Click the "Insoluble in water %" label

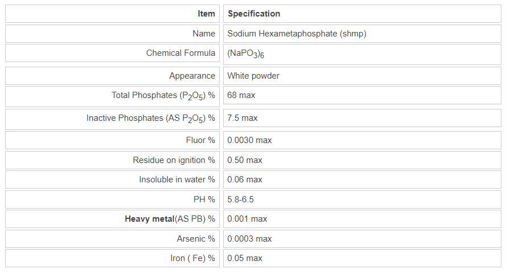point(177,180)
